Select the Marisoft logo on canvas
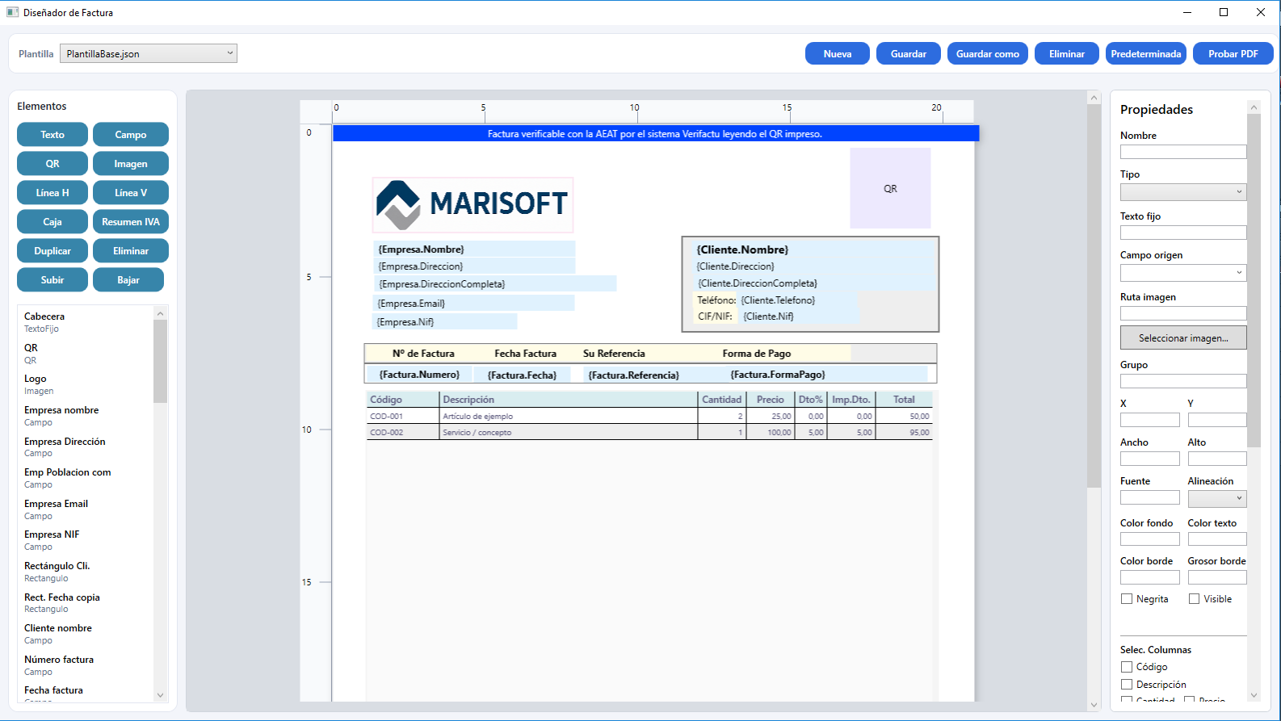The height and width of the screenshot is (721, 1281). pyautogui.click(x=472, y=205)
